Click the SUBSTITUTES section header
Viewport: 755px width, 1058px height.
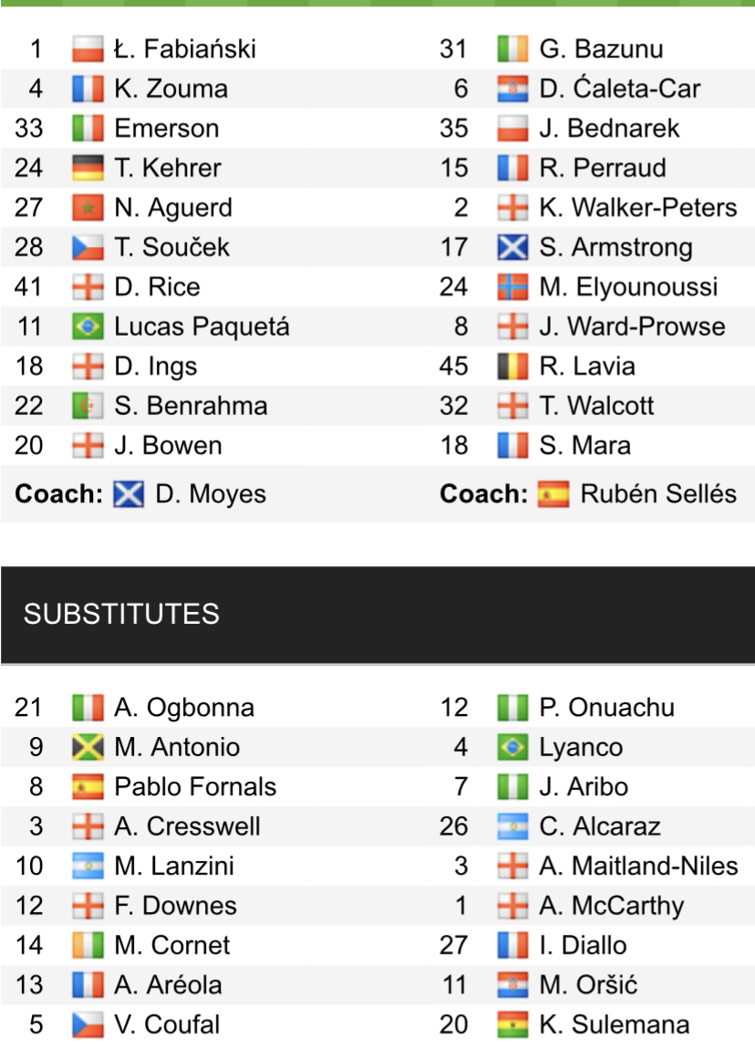(x=121, y=614)
